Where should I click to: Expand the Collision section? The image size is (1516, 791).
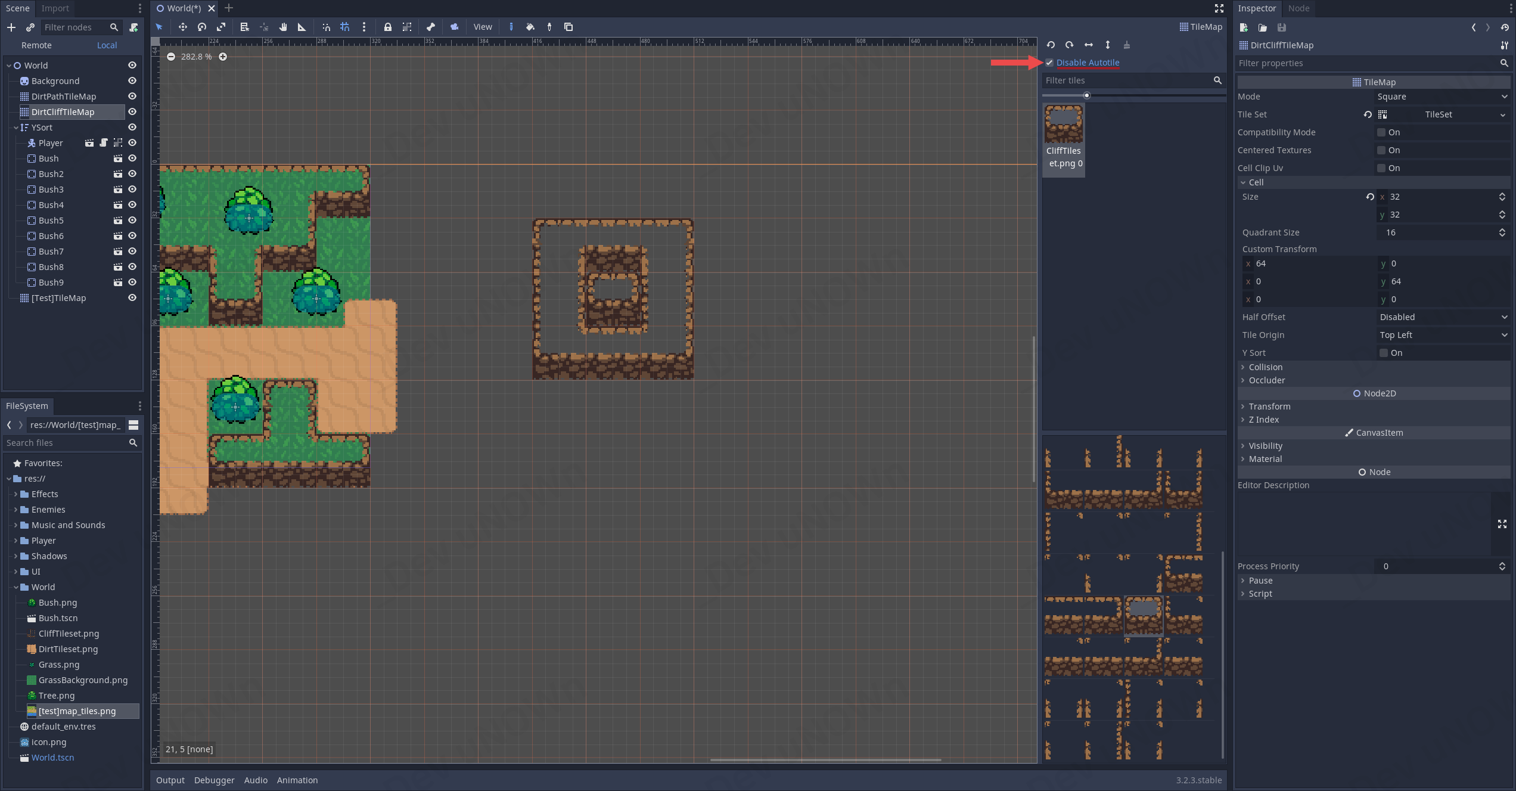tap(1265, 367)
